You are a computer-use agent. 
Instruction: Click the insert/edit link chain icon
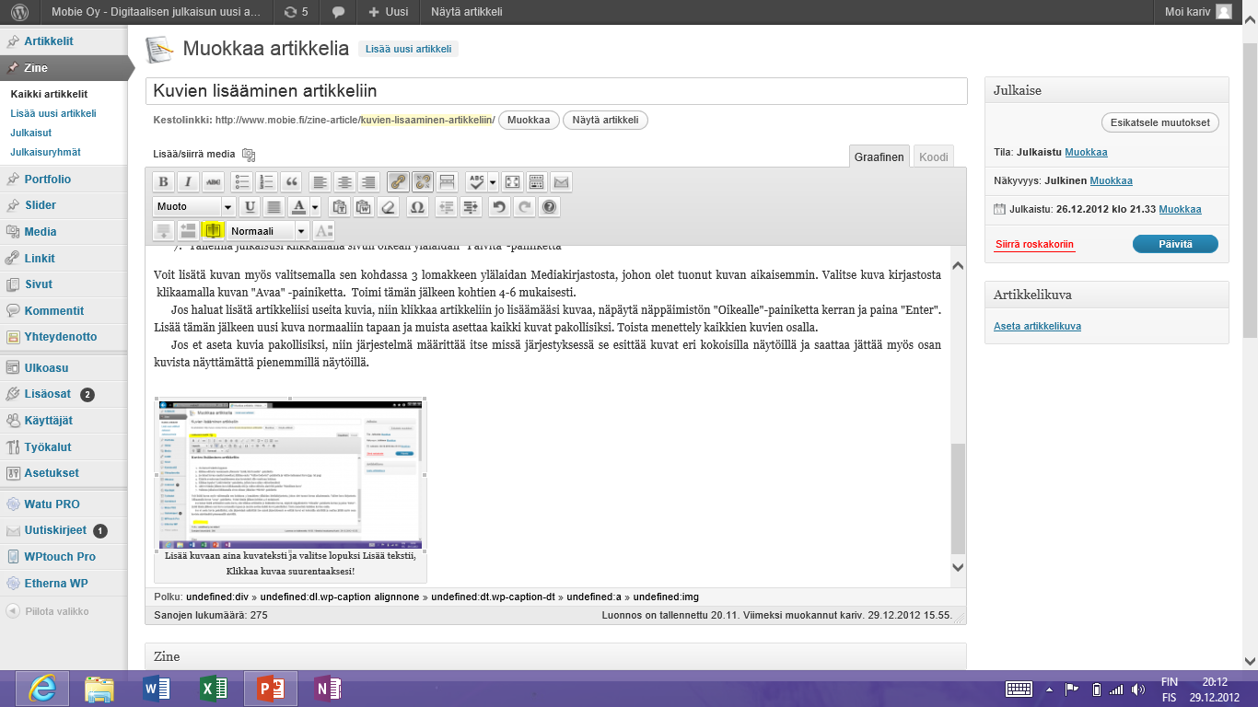(398, 181)
